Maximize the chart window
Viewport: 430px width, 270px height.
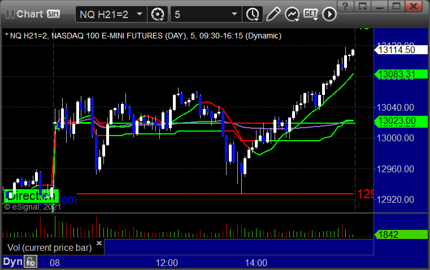tap(397, 6)
